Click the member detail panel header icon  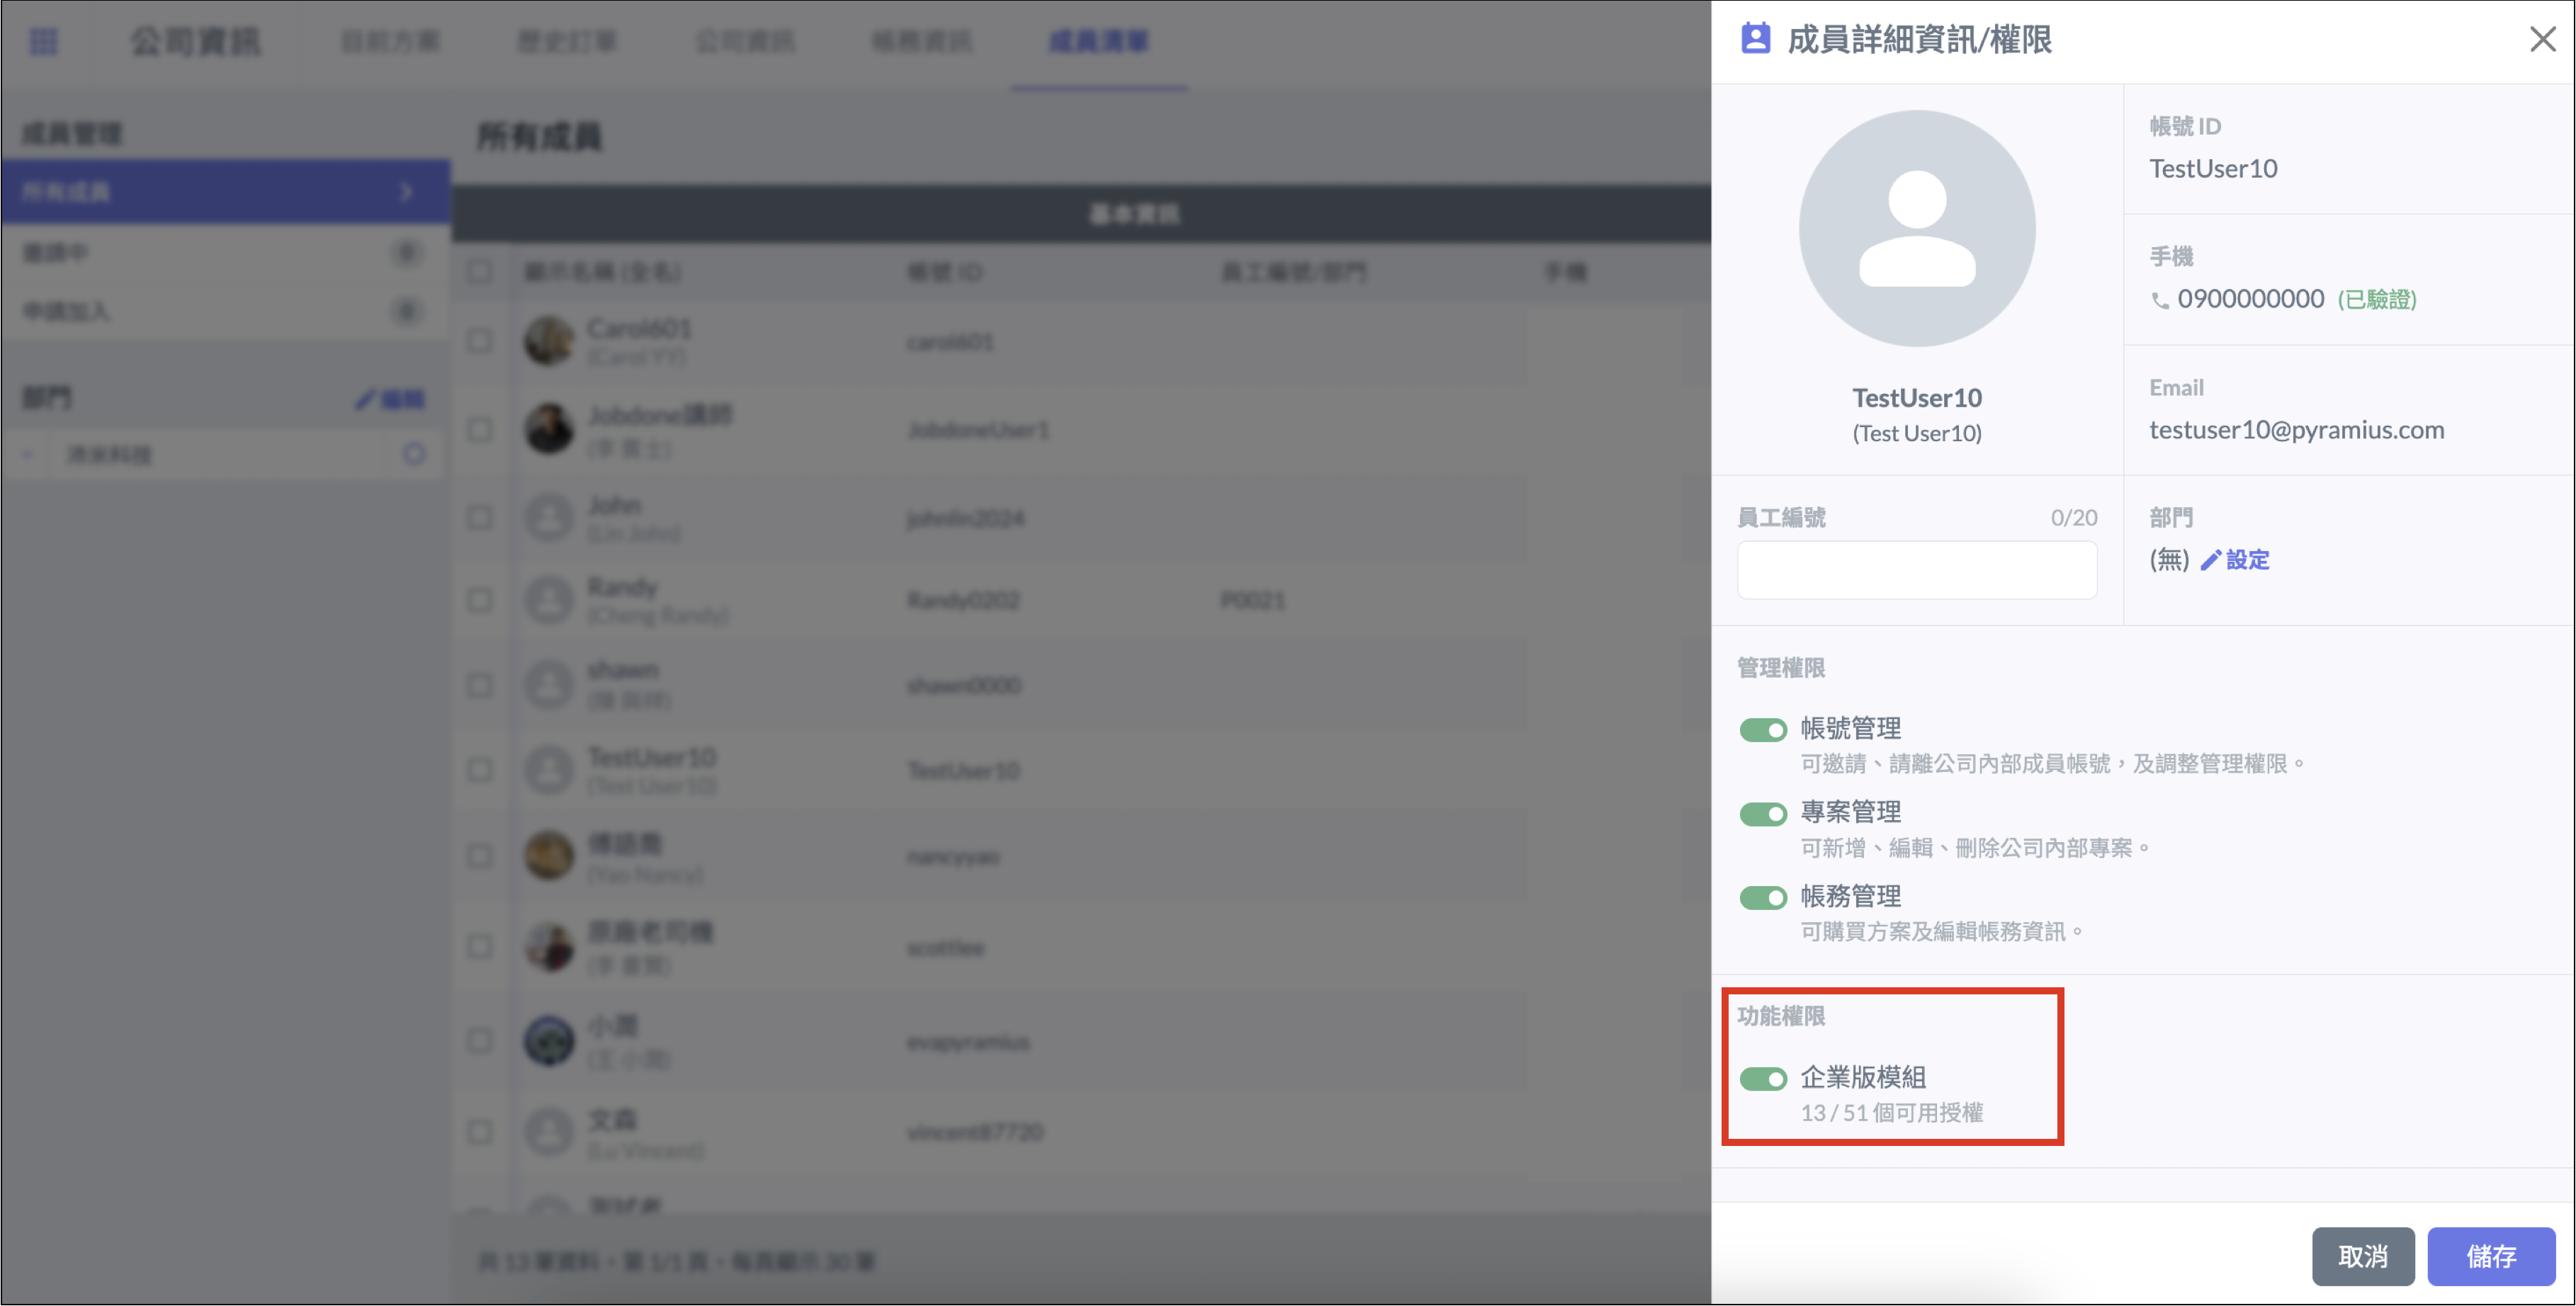pyautogui.click(x=1755, y=39)
